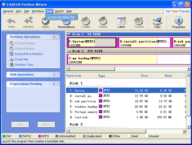Screen dimensions: 192x145
Task: Click the Used column header
Action: 161,76
